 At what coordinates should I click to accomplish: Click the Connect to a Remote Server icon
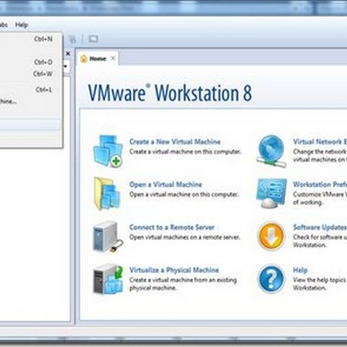point(108,236)
